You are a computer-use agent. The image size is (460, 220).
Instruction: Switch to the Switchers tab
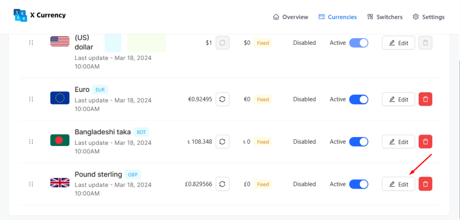[385, 17]
